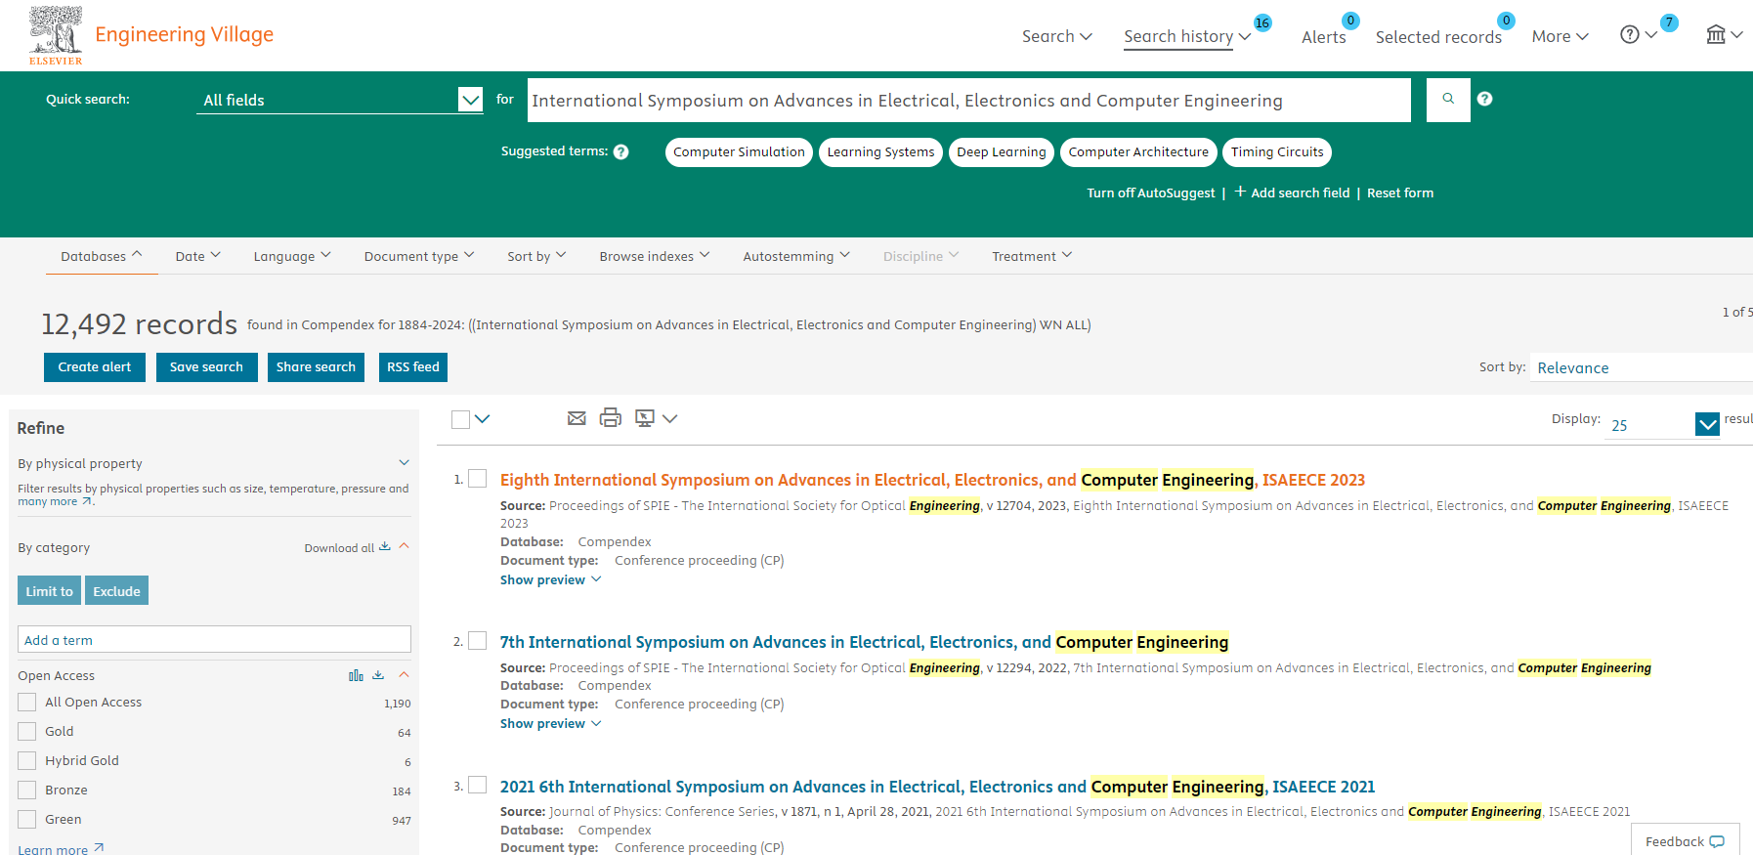1753x855 pixels.
Task: Open Search history menu
Action: [x=1187, y=36]
